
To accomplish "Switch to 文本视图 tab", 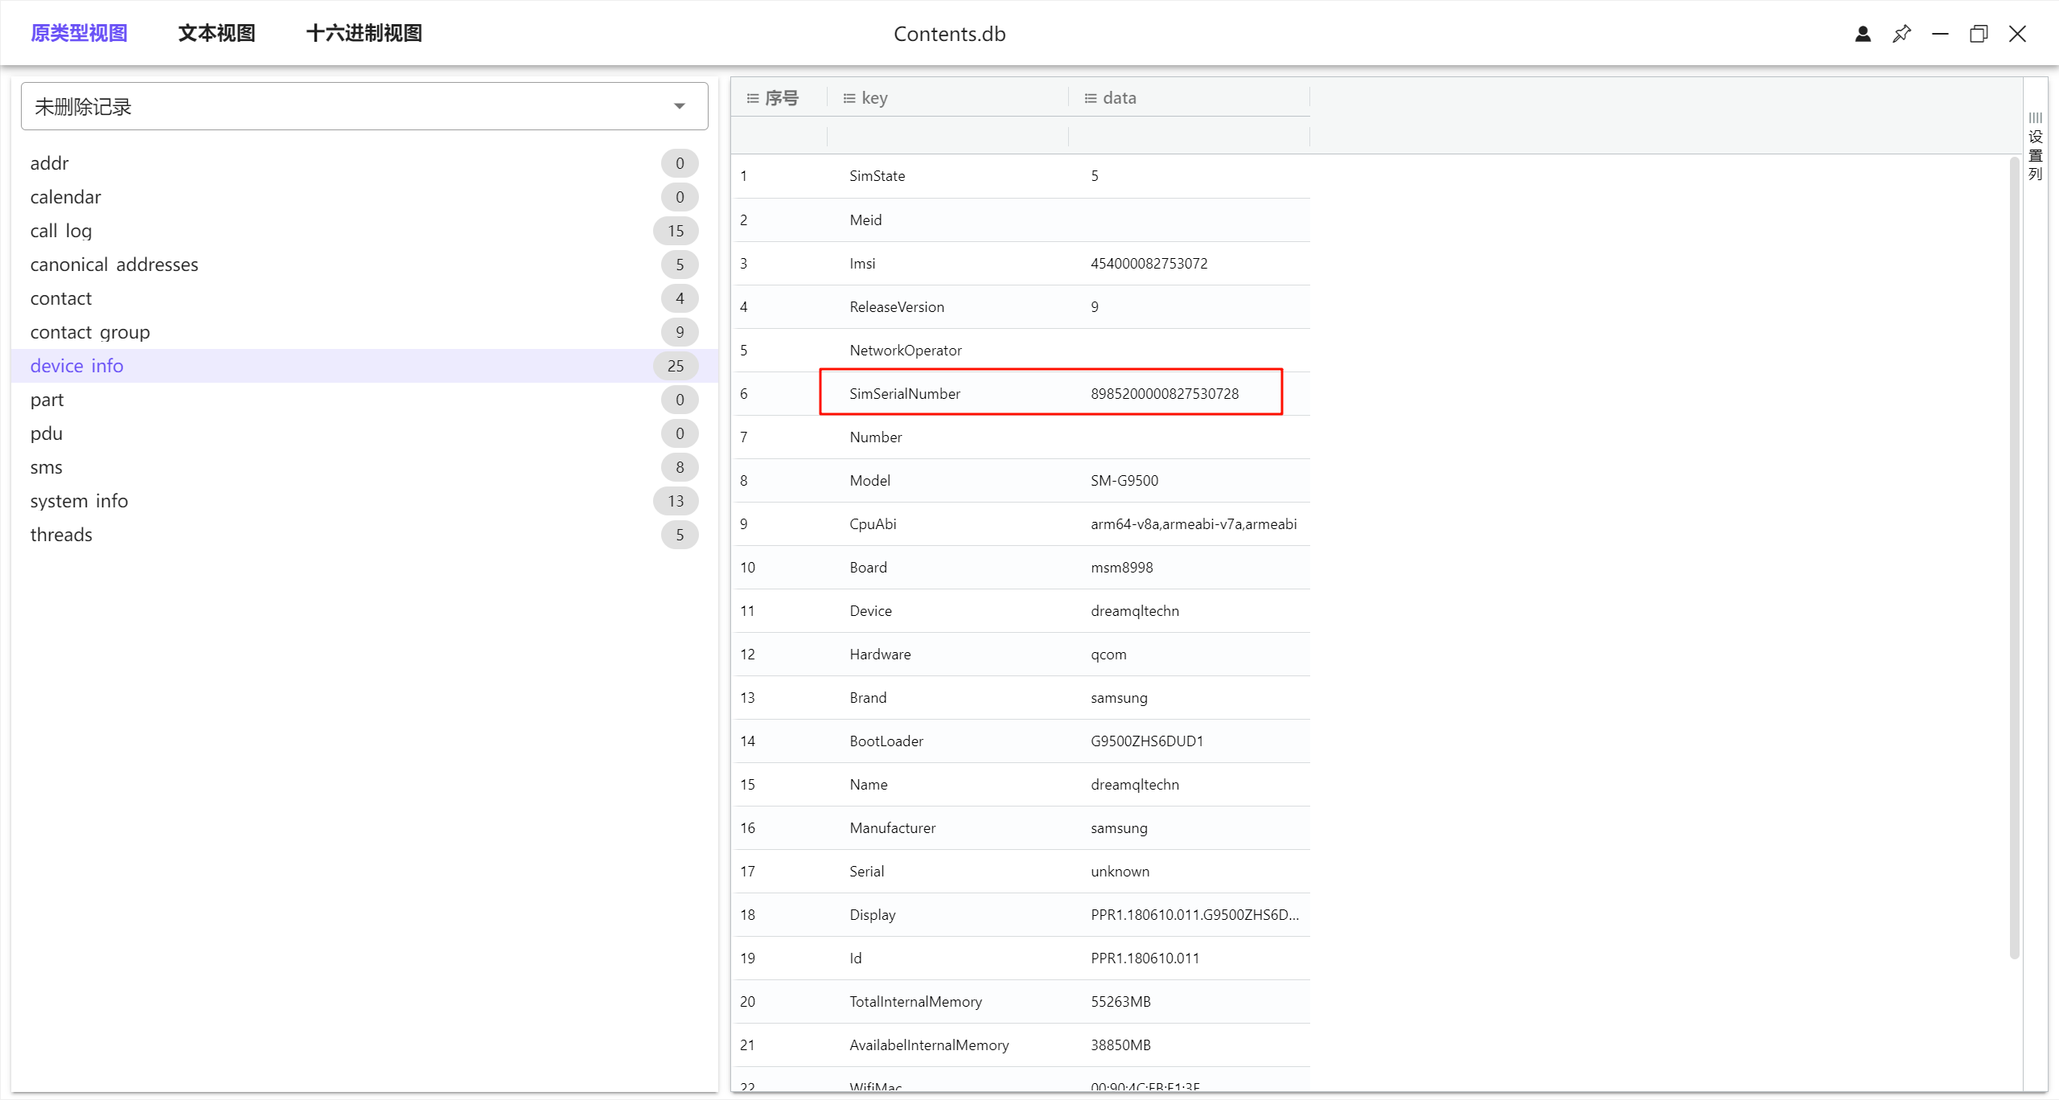I will (x=216, y=34).
